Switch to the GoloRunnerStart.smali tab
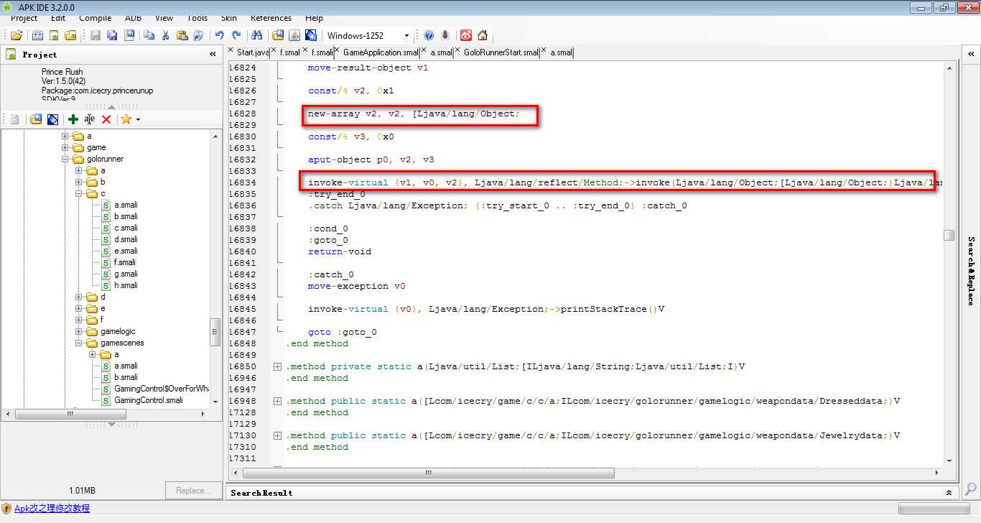This screenshot has width=981, height=523. (x=501, y=52)
